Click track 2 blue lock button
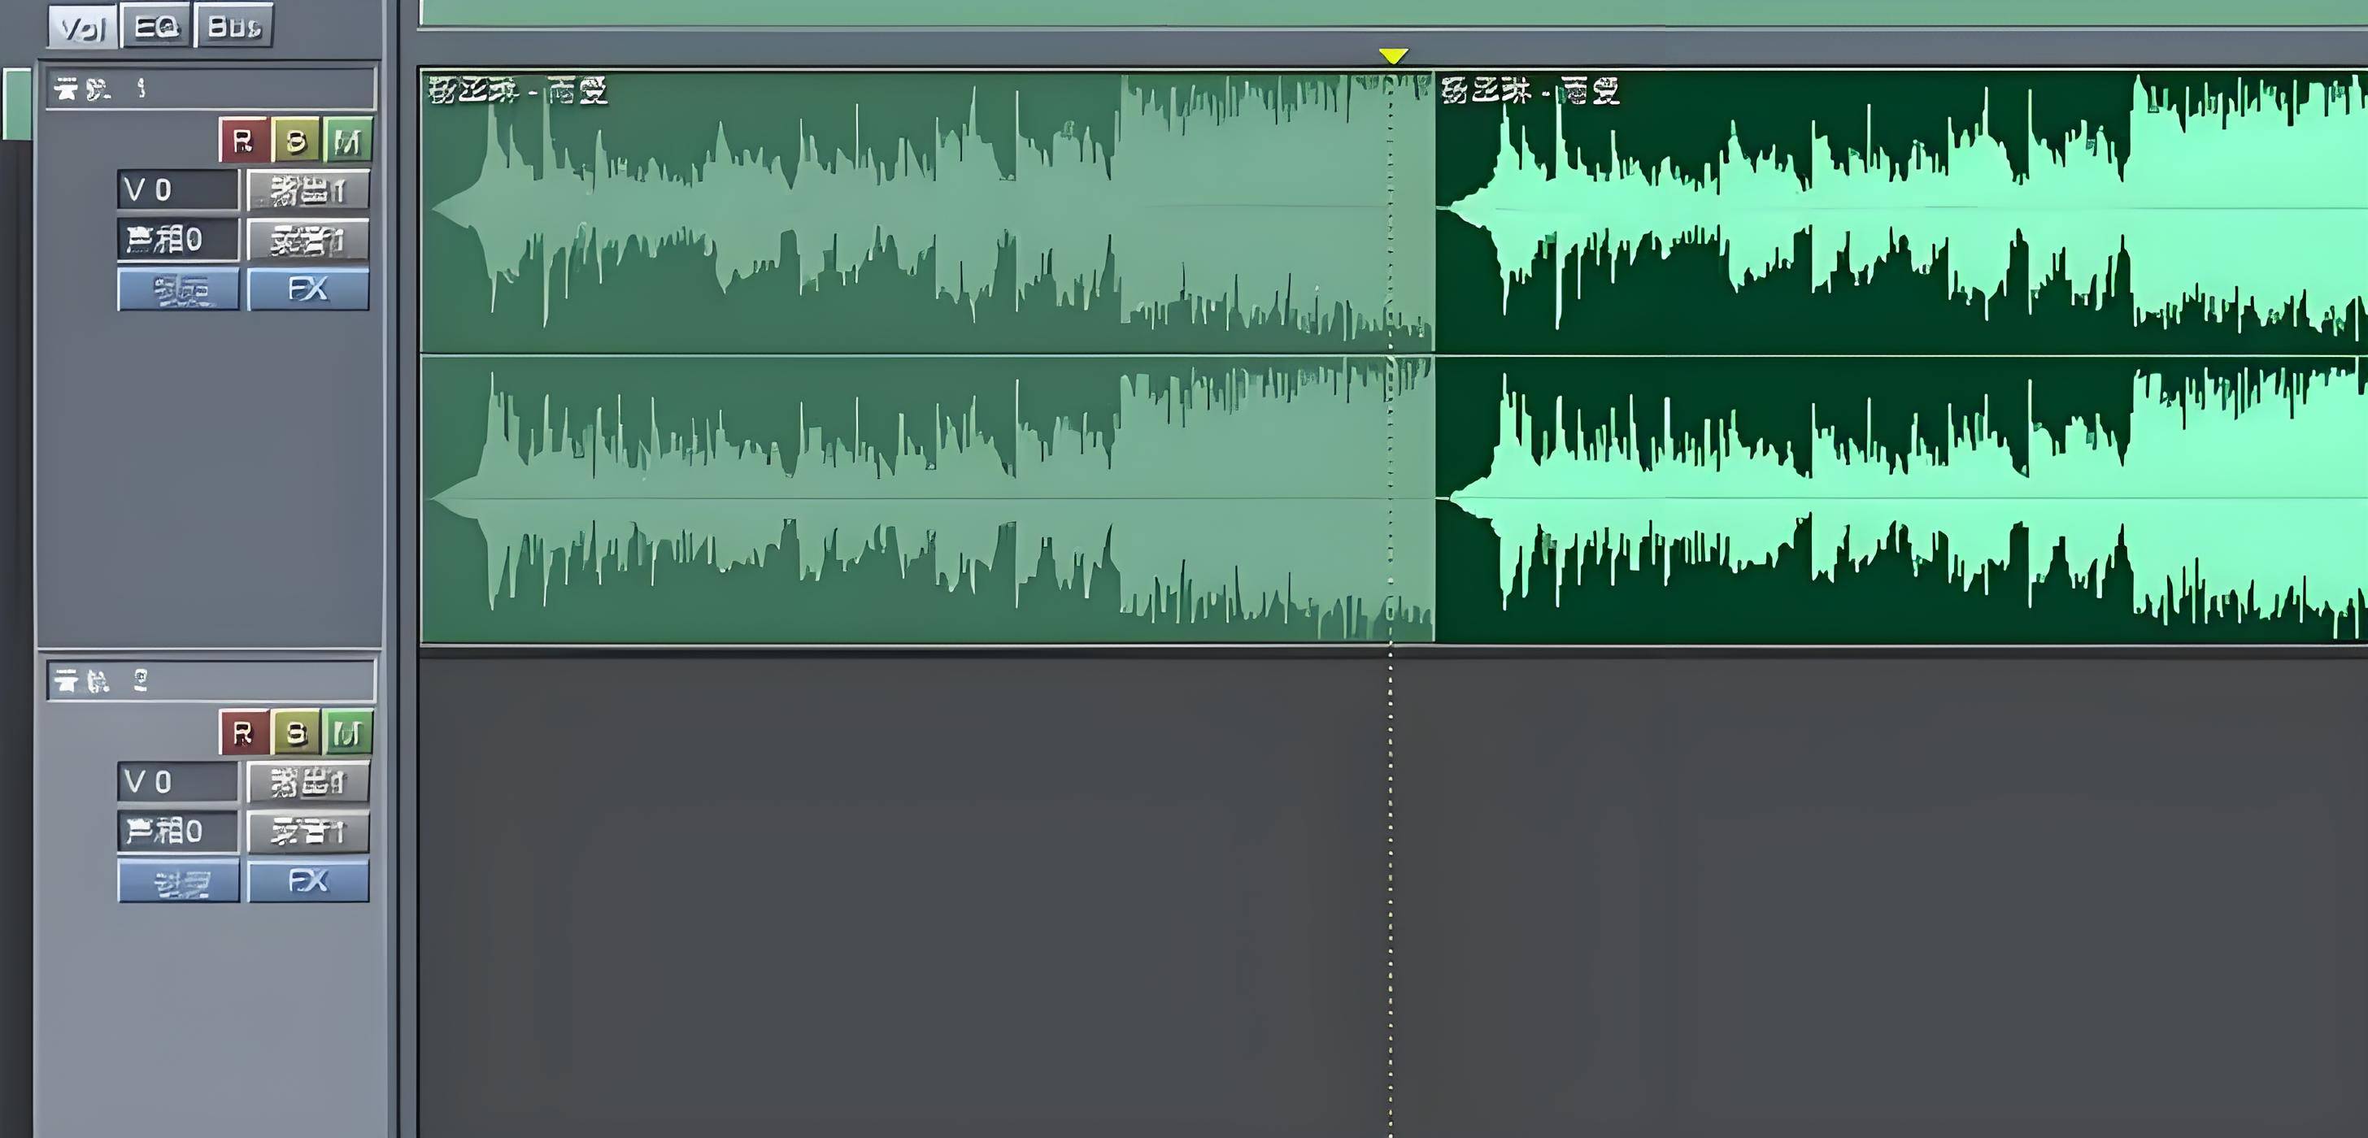The image size is (2368, 1138). click(x=178, y=881)
